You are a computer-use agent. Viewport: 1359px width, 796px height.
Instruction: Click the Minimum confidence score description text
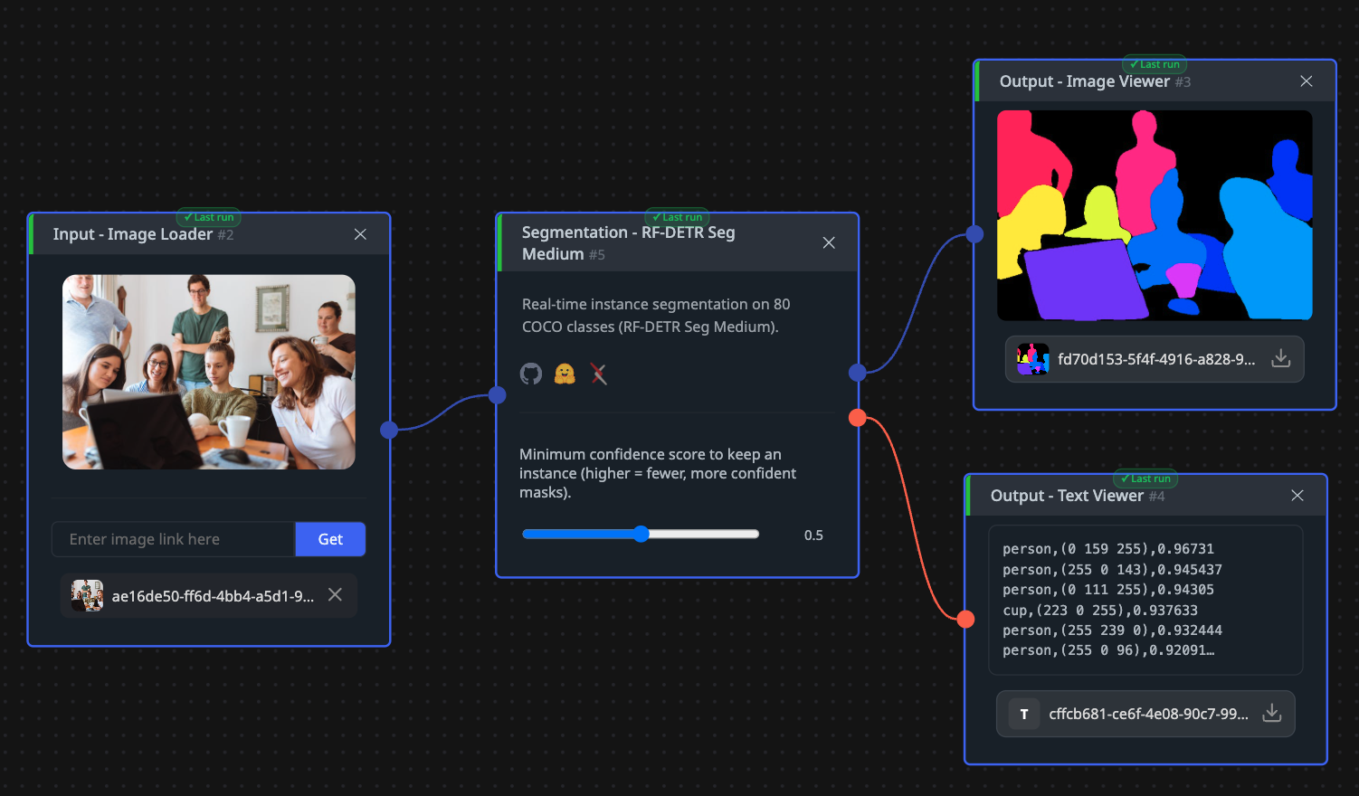pos(658,473)
